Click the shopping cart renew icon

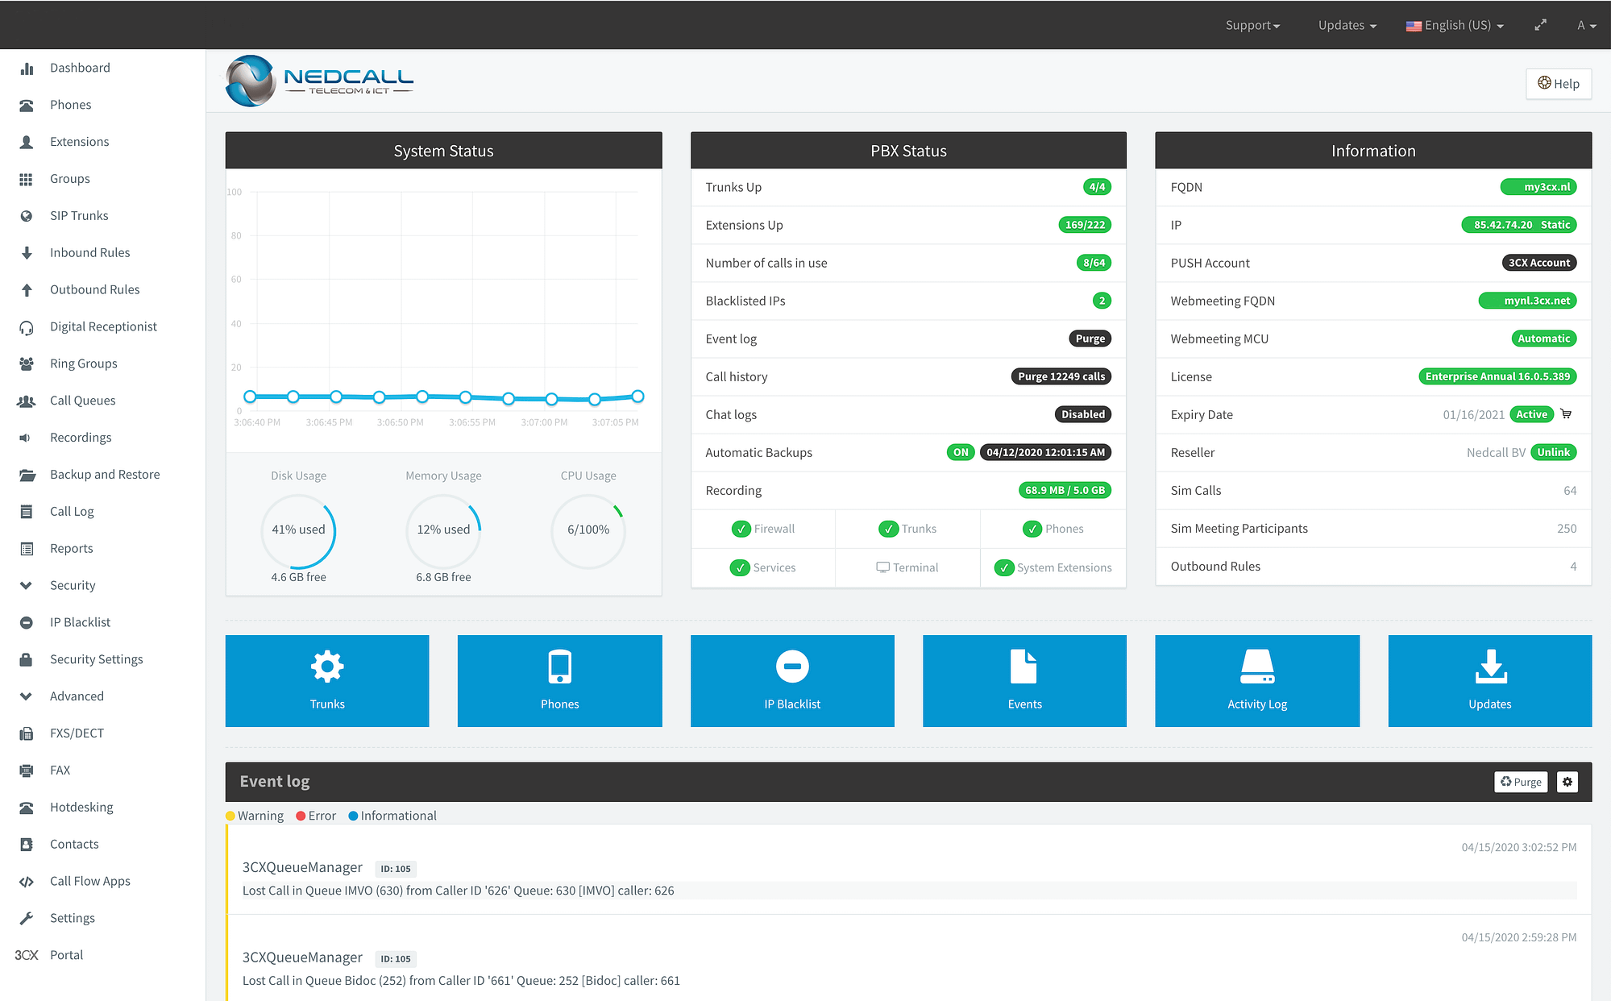pyautogui.click(x=1566, y=414)
